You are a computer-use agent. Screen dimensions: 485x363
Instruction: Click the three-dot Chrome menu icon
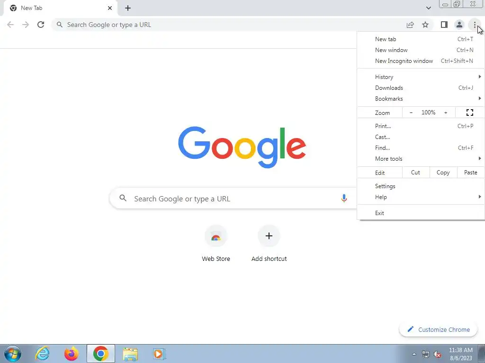[x=475, y=25]
